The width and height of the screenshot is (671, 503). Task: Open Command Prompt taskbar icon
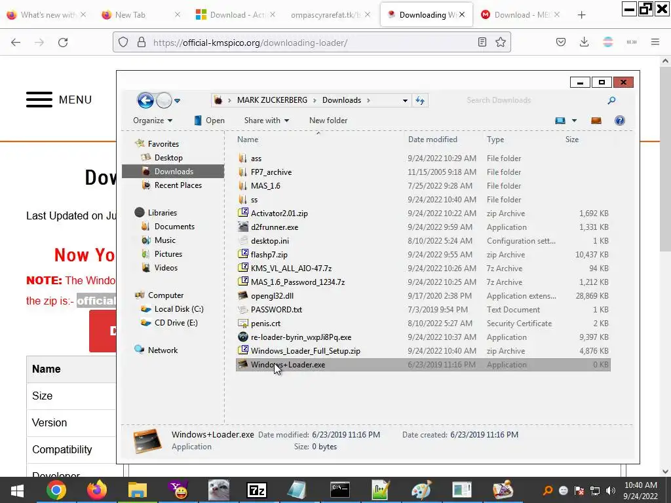340,490
